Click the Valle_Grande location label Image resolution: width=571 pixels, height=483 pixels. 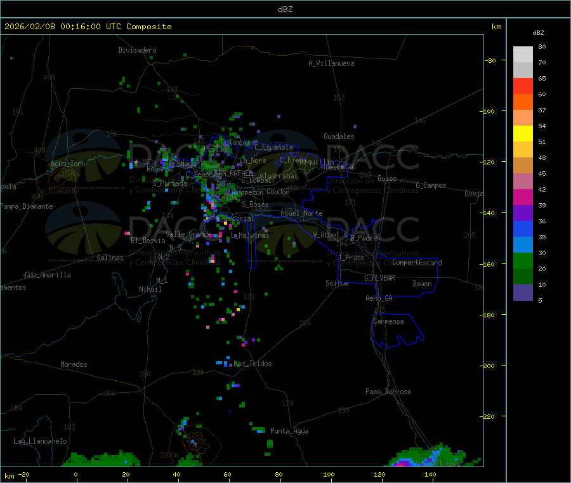(188, 234)
